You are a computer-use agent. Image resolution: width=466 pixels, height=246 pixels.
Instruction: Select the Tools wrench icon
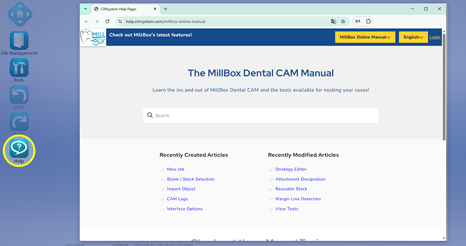[x=19, y=67]
